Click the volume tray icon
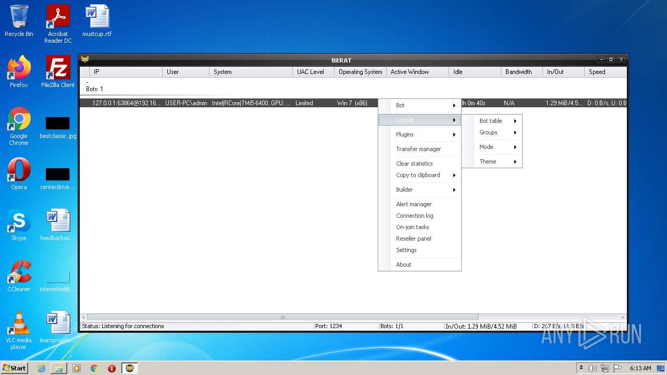Viewport: 667px width, 375px height. [592, 368]
